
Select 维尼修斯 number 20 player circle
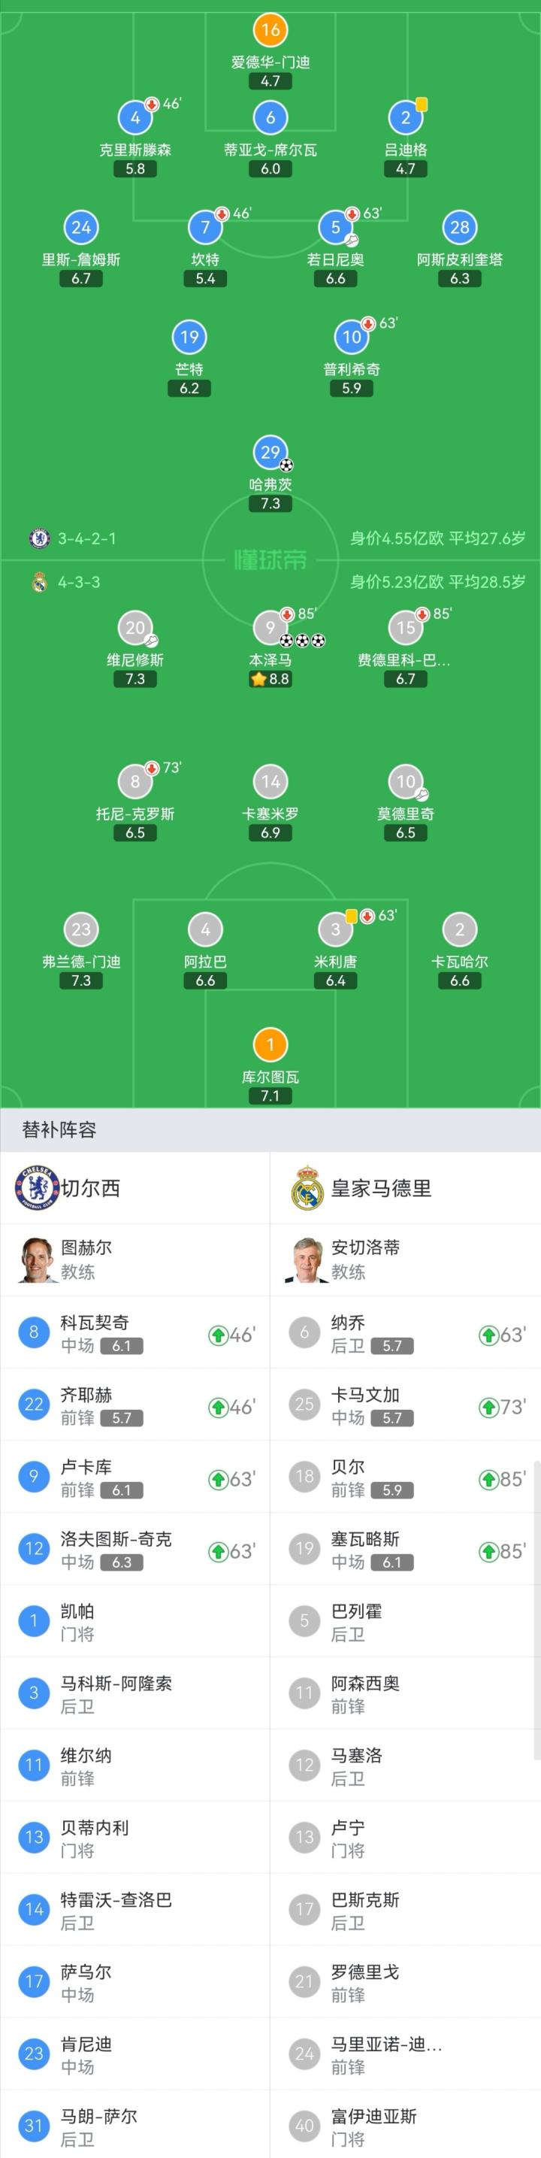[134, 626]
